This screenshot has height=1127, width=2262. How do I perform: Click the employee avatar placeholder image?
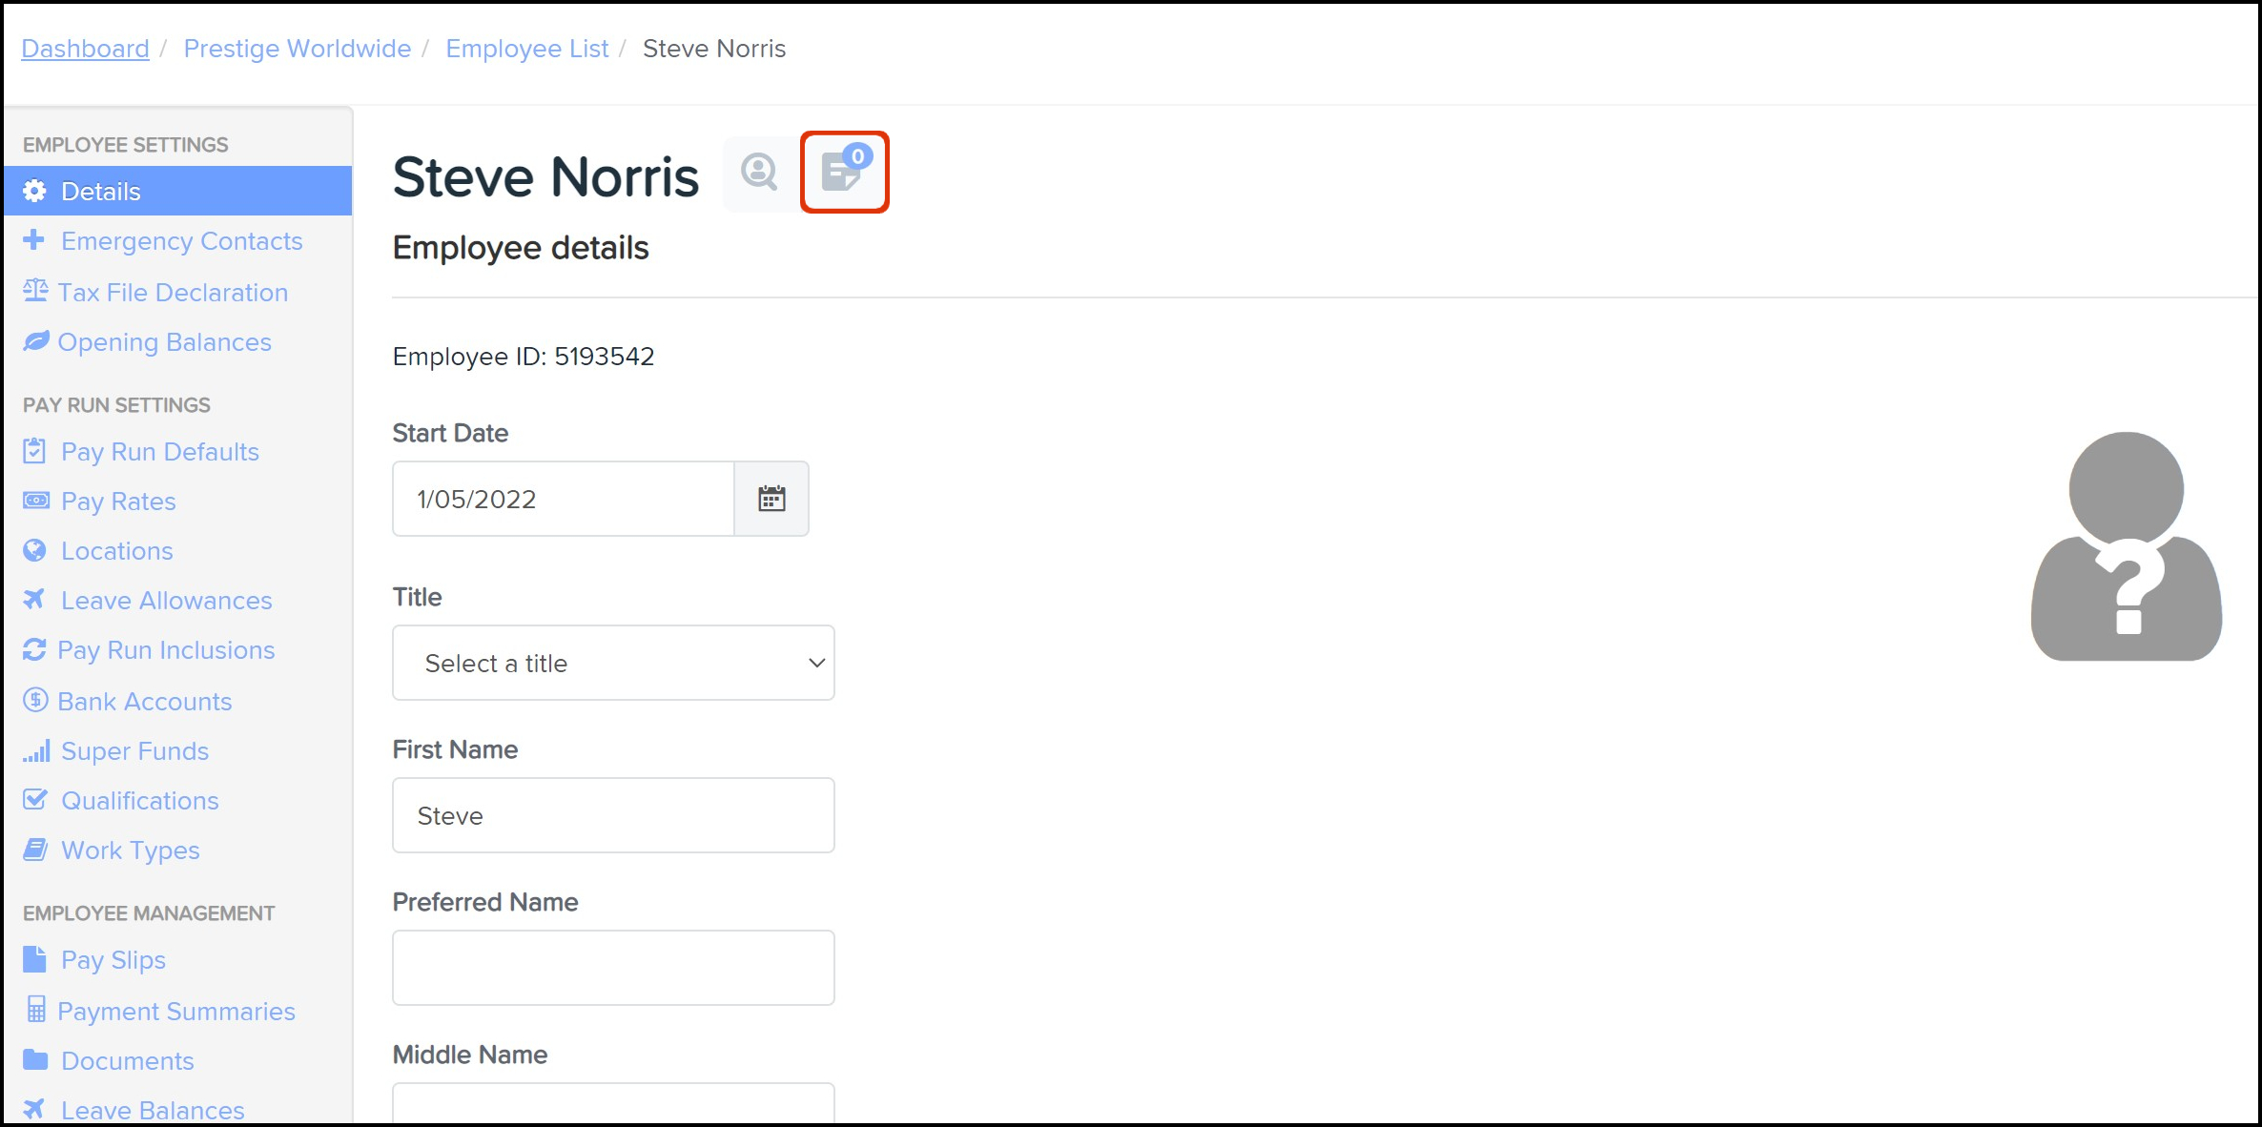[2126, 546]
